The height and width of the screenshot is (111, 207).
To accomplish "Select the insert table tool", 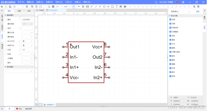I will point(125,7).
